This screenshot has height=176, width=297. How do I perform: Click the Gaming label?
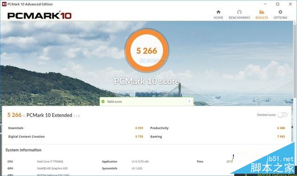pos(156,137)
